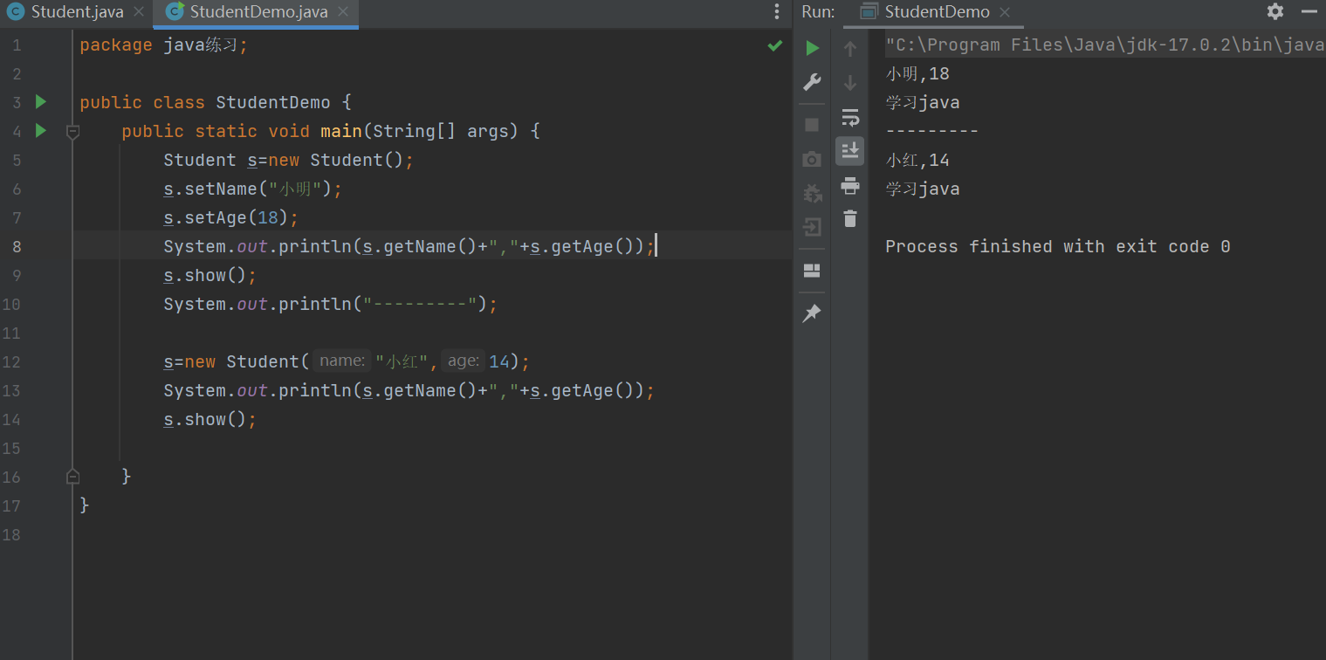Click "s.show();" on line 14

pos(210,419)
